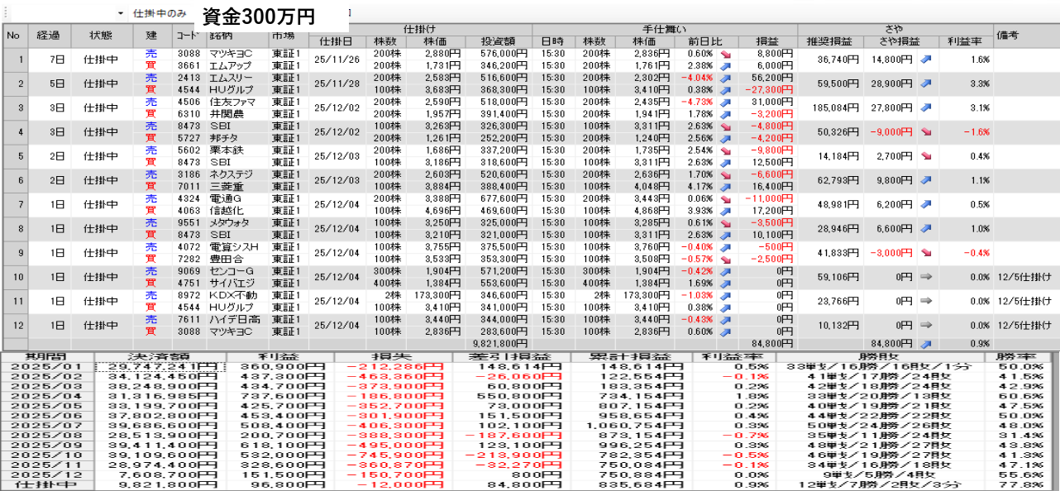1060x491 pixels.
Task: Click the 勝率 summary column header
Action: [1019, 356]
